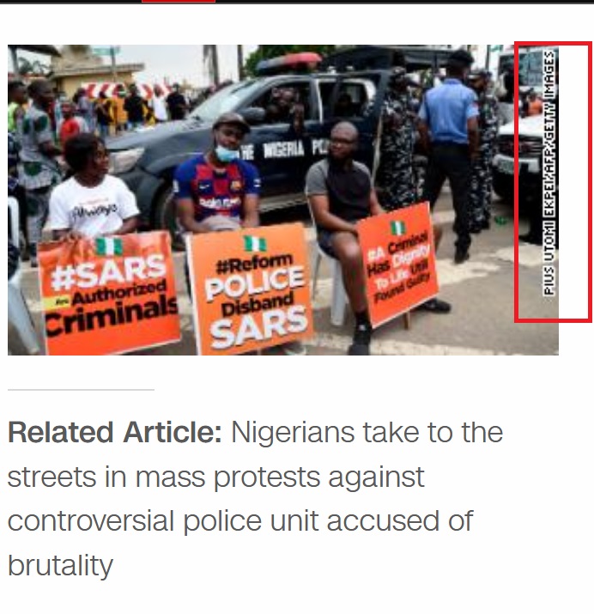Select the red highlighted tab in top bar

178,1
